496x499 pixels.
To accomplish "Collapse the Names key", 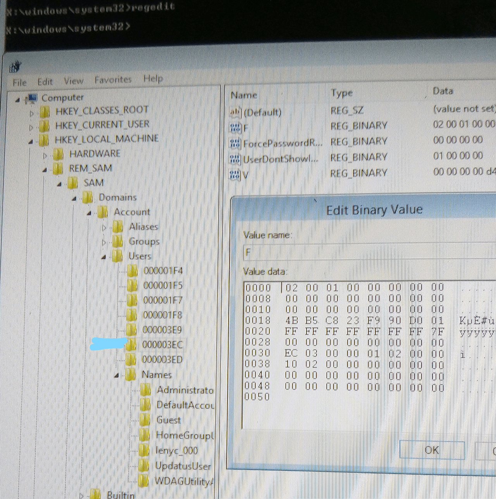I will [117, 376].
